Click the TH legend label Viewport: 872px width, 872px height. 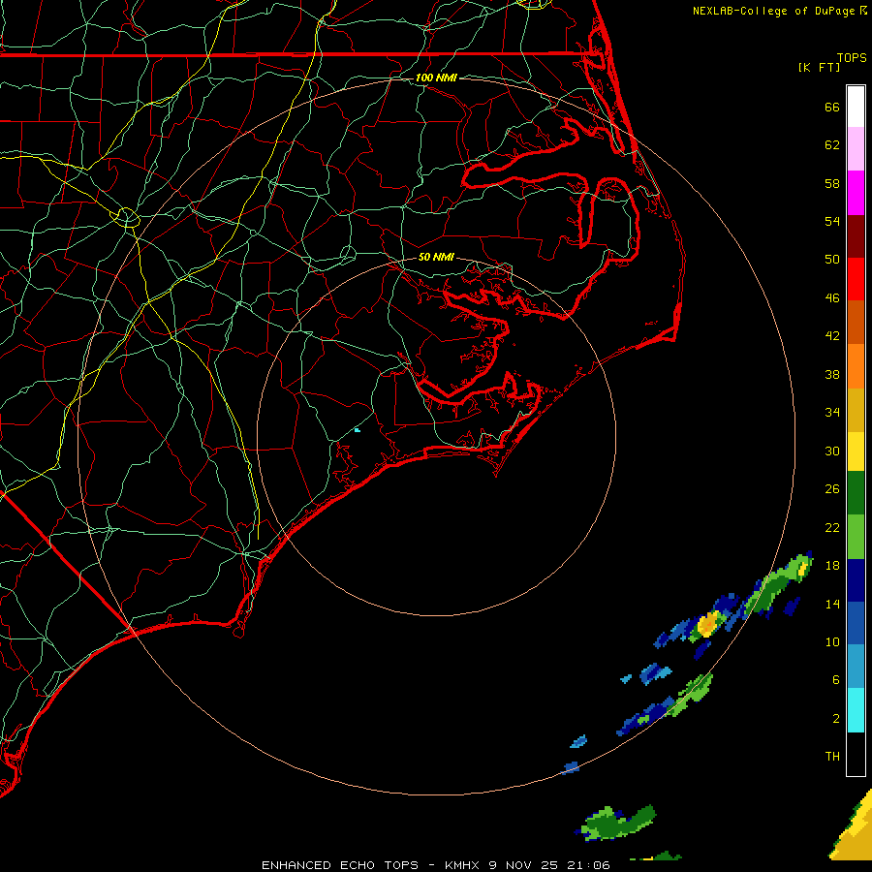(832, 757)
